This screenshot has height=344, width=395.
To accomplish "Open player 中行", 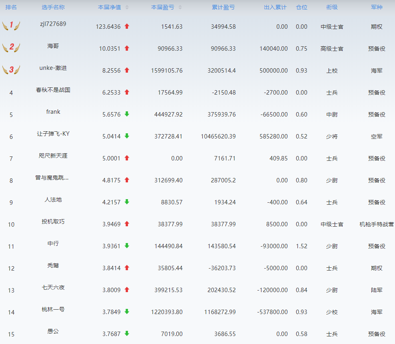I will tap(53, 243).
